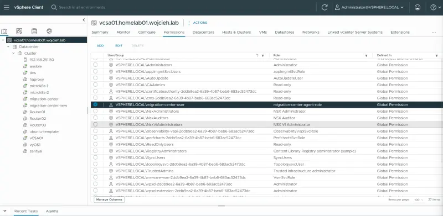Select radio for VSPHERE.LOCAL\Administrators row
The image size is (443, 216).
click(95, 65)
